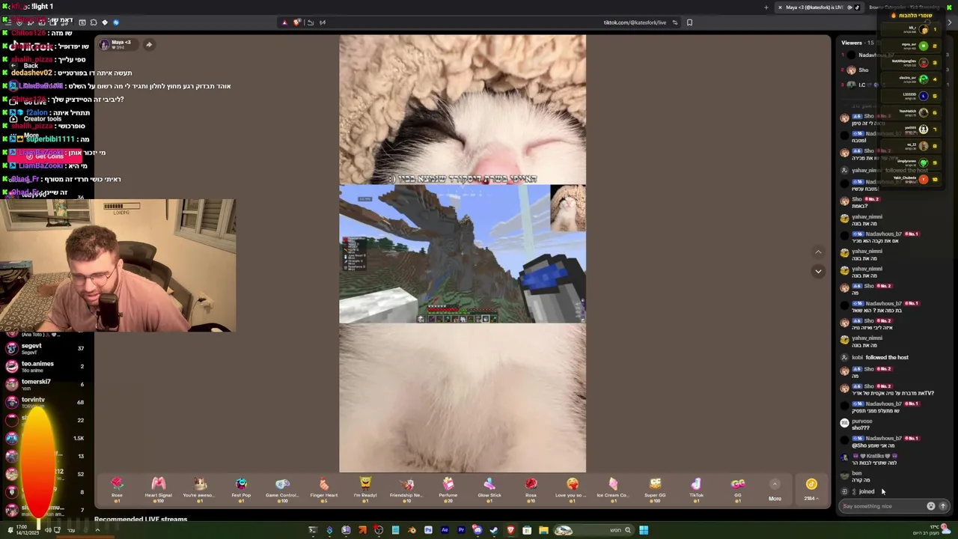The width and height of the screenshot is (958, 539).
Task: Click the Brave browser taskbar icon
Action: tap(510, 530)
